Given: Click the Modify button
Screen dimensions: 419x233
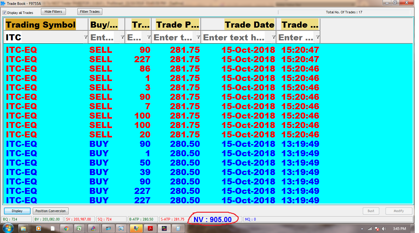Looking at the screenshot, I should click(399, 211).
